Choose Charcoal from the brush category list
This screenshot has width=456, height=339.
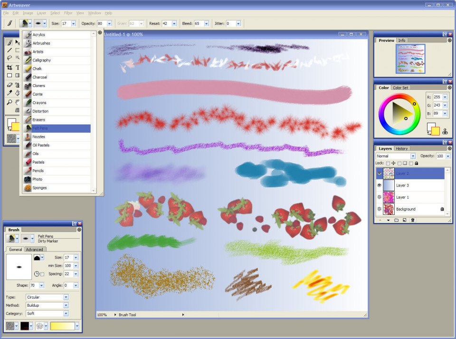40,77
